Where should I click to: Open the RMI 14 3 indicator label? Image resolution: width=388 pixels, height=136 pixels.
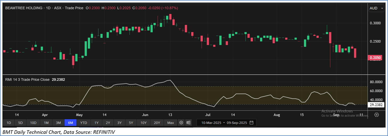(x=27, y=79)
